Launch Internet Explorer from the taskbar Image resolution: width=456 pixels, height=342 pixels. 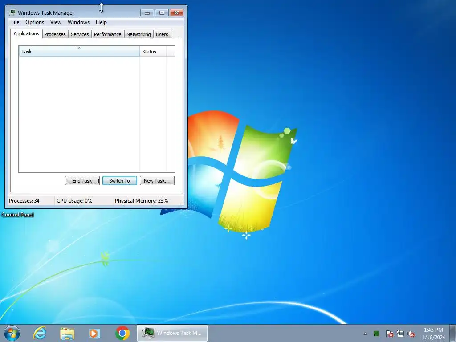(40, 333)
